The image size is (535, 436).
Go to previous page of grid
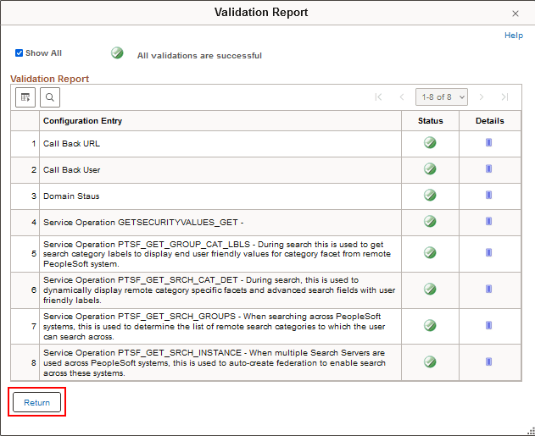tap(402, 97)
